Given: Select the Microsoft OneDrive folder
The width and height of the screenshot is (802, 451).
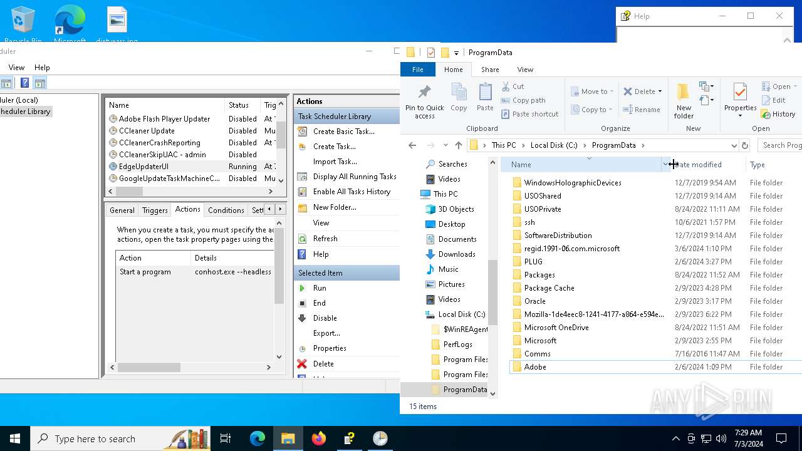Looking at the screenshot, I should pos(556,328).
